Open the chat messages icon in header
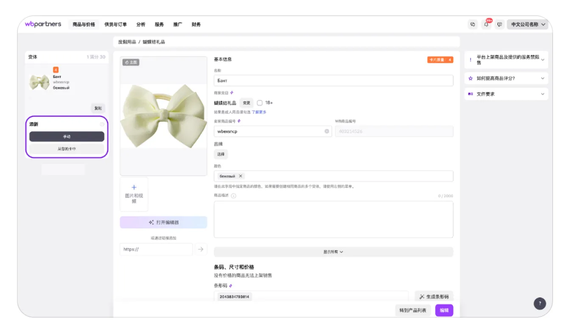Viewport: 570px width, 333px height. coord(472,25)
